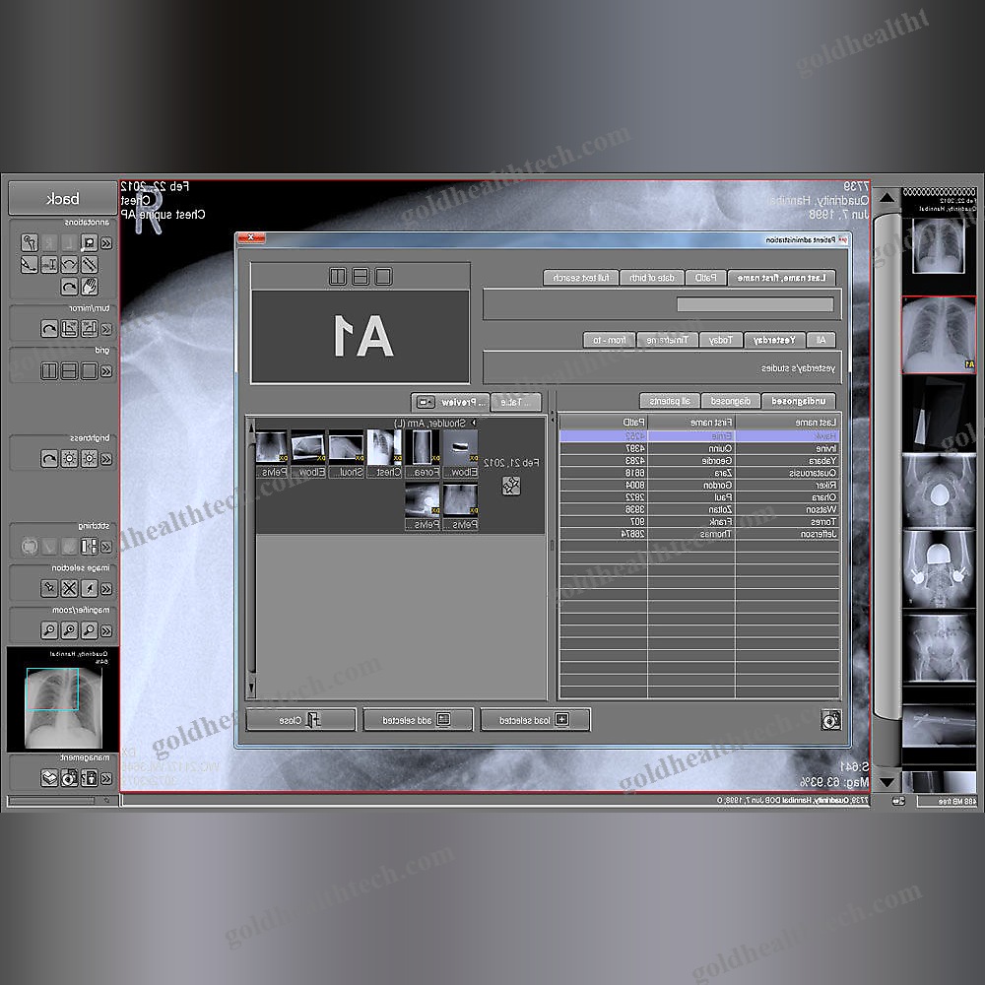Viewport: 985px width, 985px height.
Task: Collapse the 'Shoulder, Arm (L)' study group
Action: 474,424
